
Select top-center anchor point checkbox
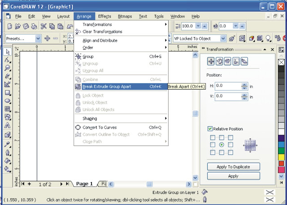pos(222,137)
